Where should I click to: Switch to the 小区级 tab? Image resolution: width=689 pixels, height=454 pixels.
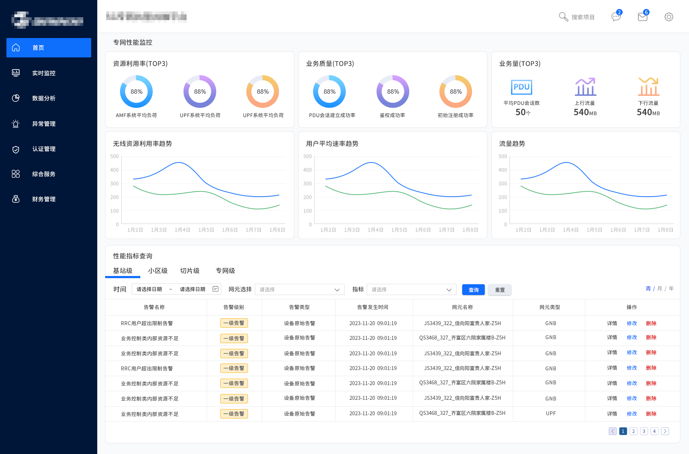(x=158, y=271)
